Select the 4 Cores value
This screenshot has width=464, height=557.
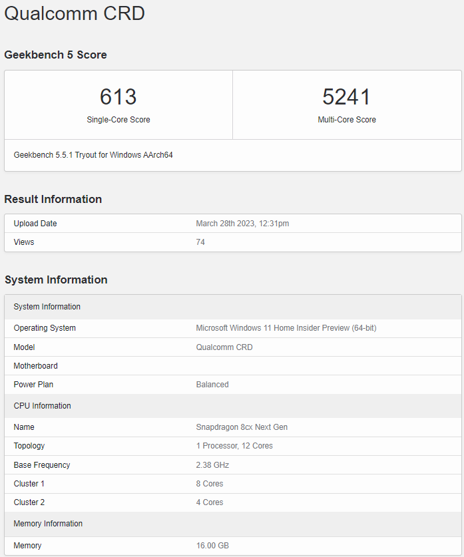210,502
